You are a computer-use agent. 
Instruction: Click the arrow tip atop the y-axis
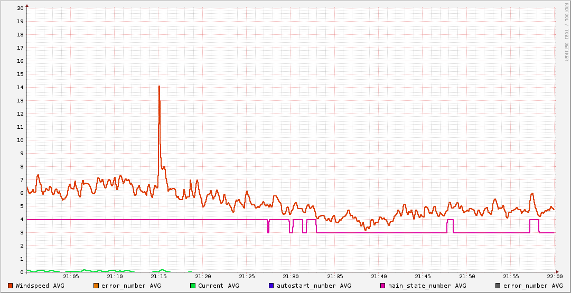pos(27,5)
